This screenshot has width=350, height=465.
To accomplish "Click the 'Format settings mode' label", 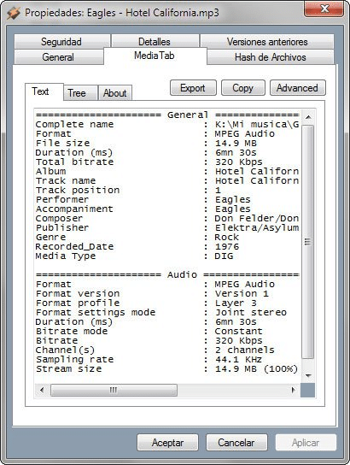I will [96, 312].
